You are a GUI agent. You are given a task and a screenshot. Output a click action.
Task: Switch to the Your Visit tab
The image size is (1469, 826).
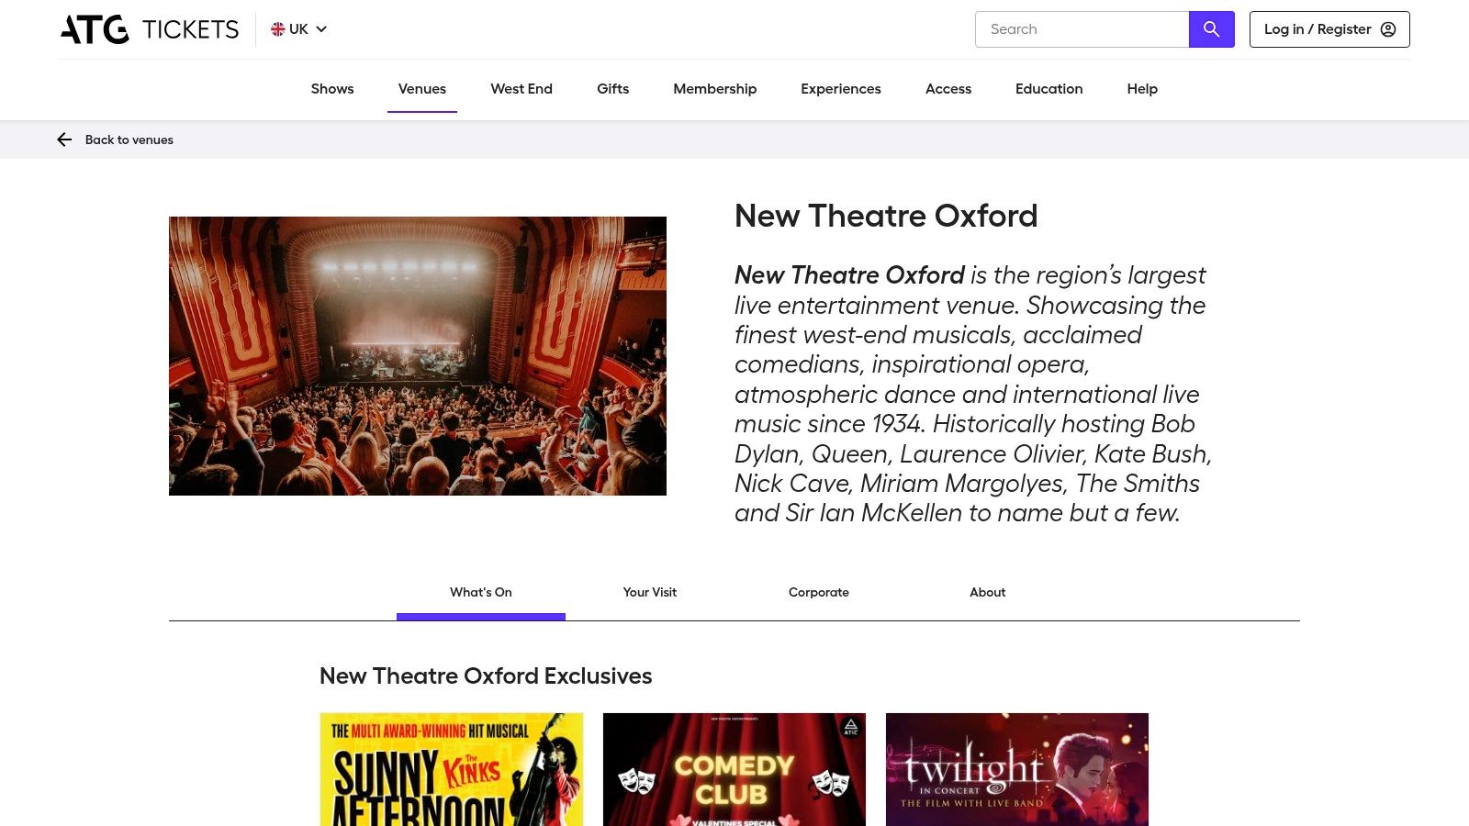tap(649, 592)
